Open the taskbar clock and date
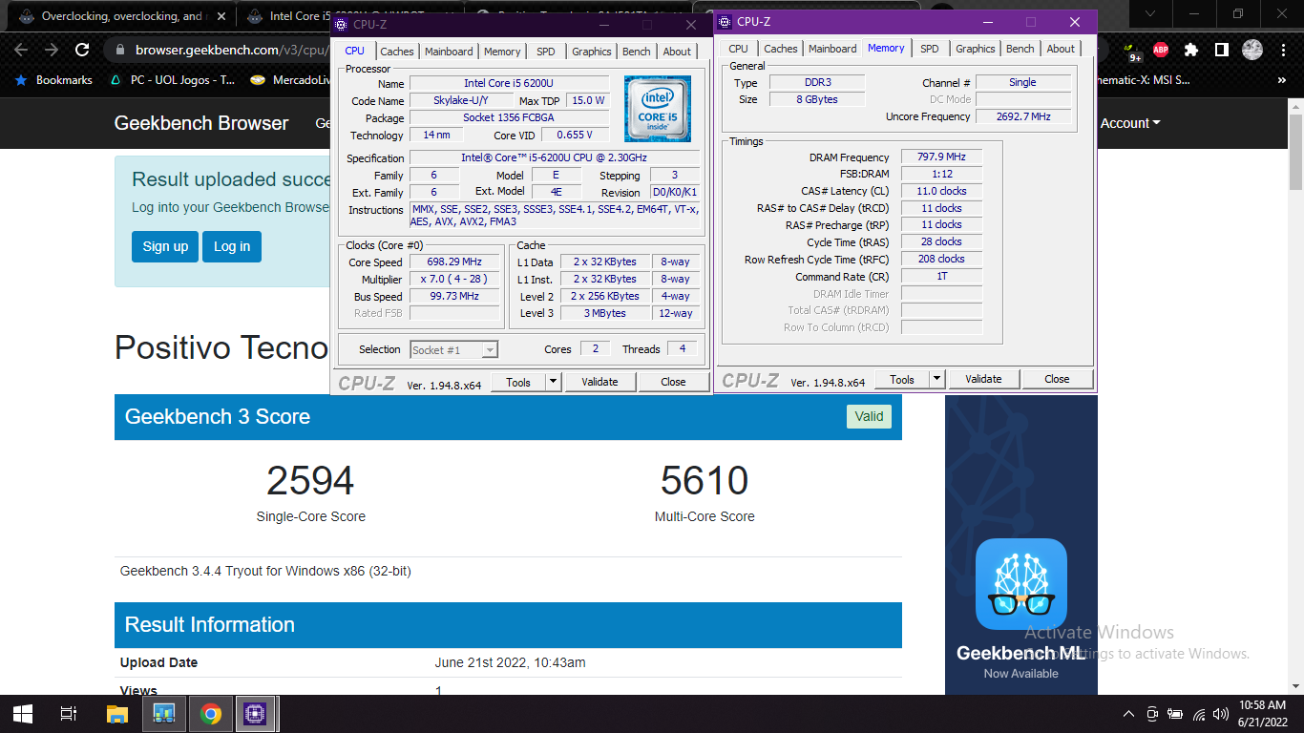The width and height of the screenshot is (1304, 733). (x=1262, y=714)
